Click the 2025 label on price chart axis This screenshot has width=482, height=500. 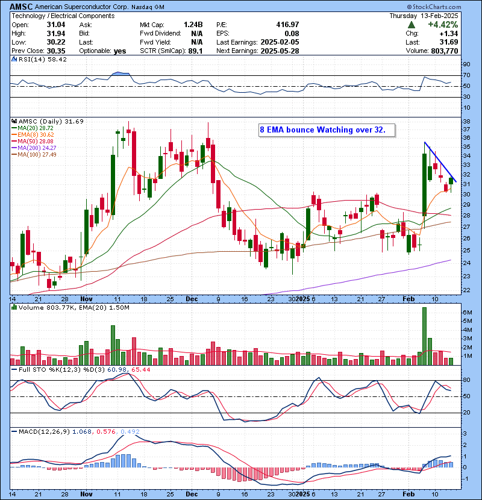pyautogui.click(x=302, y=299)
